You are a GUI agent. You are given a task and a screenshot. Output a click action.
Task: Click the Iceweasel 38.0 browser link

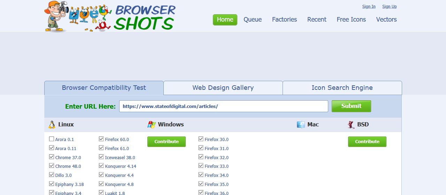pyautogui.click(x=120, y=158)
